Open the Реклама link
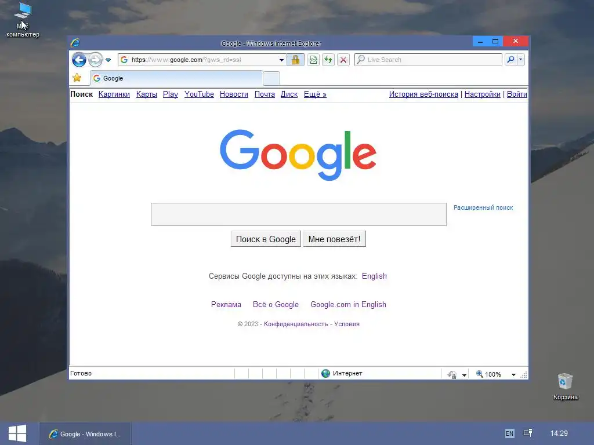The width and height of the screenshot is (594, 445). [x=226, y=304]
